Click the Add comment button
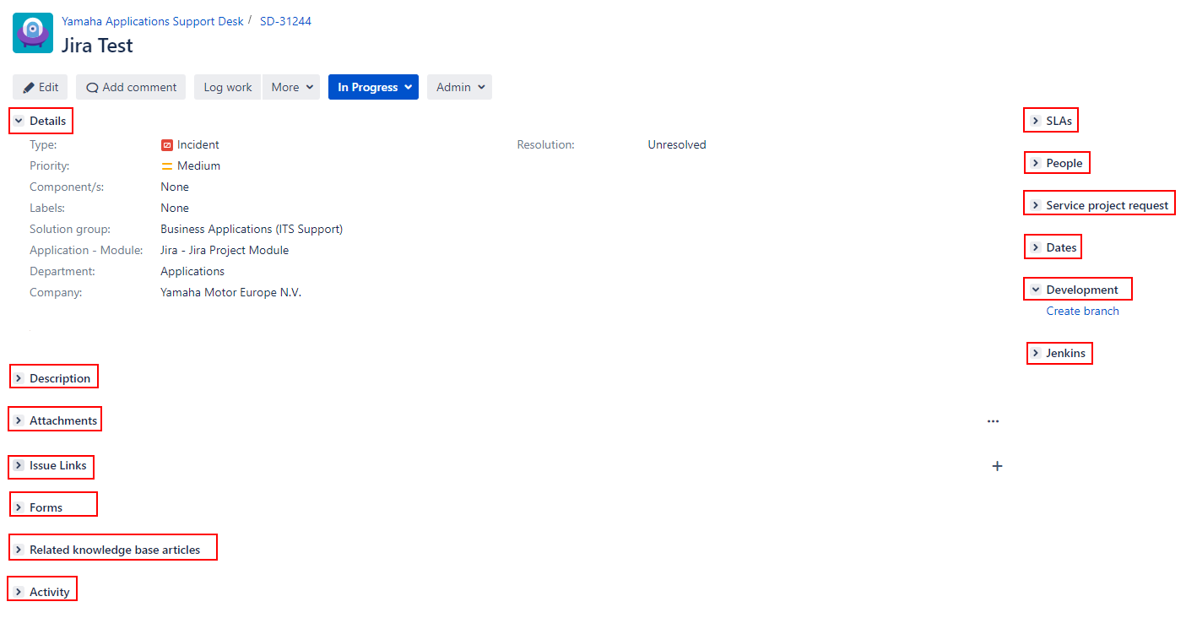 pyautogui.click(x=131, y=87)
